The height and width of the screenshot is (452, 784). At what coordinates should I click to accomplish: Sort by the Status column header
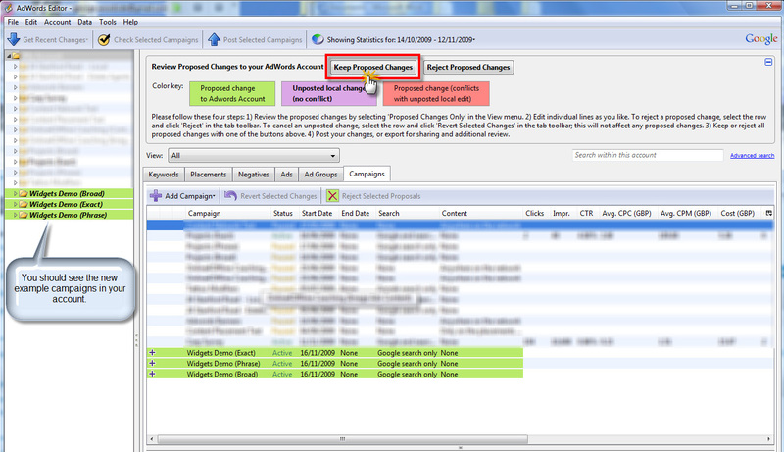click(x=284, y=213)
